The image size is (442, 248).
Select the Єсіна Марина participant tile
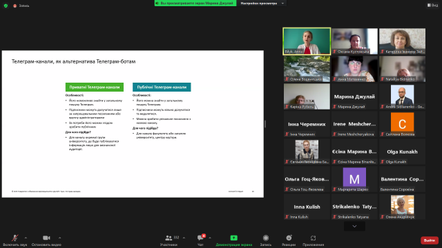tap(354, 152)
